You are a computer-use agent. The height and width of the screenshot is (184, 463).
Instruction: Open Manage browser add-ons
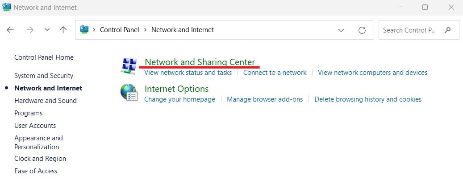265,99
